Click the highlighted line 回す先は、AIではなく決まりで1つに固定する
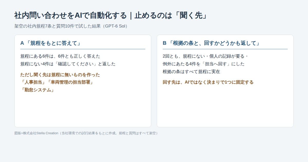The image size is (308, 162). 208,82
